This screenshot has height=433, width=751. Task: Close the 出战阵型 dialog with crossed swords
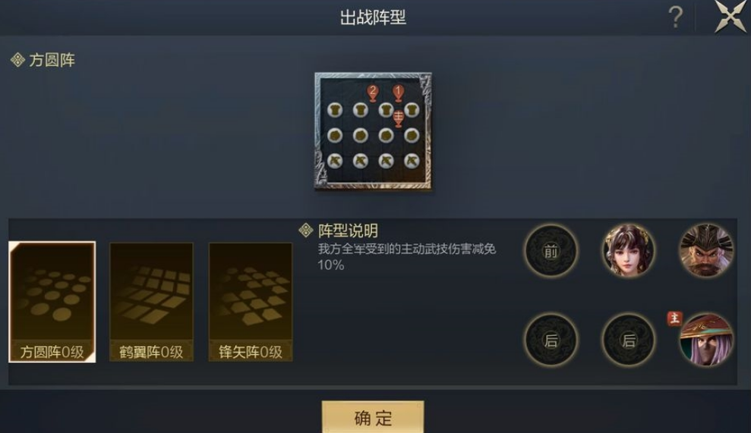click(730, 16)
